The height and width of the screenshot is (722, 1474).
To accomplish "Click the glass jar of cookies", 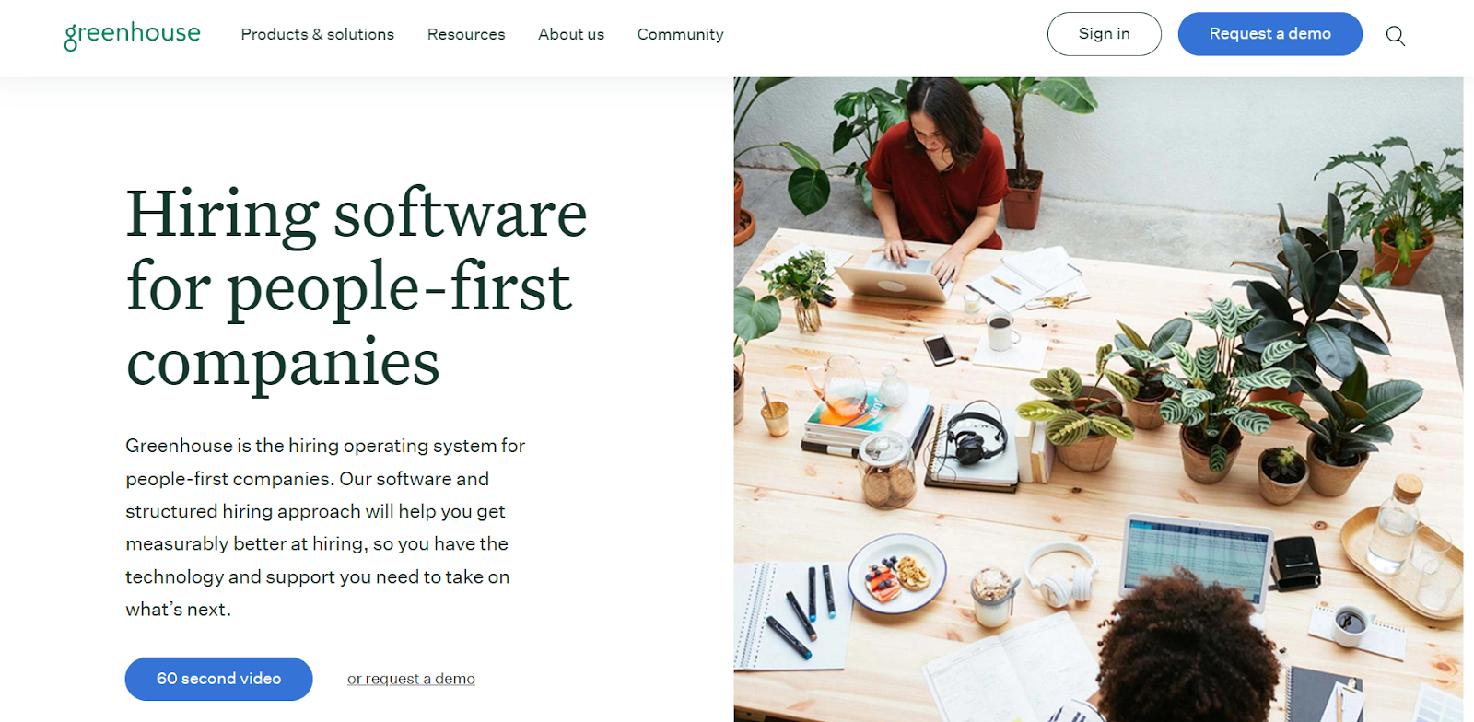I will tap(888, 470).
